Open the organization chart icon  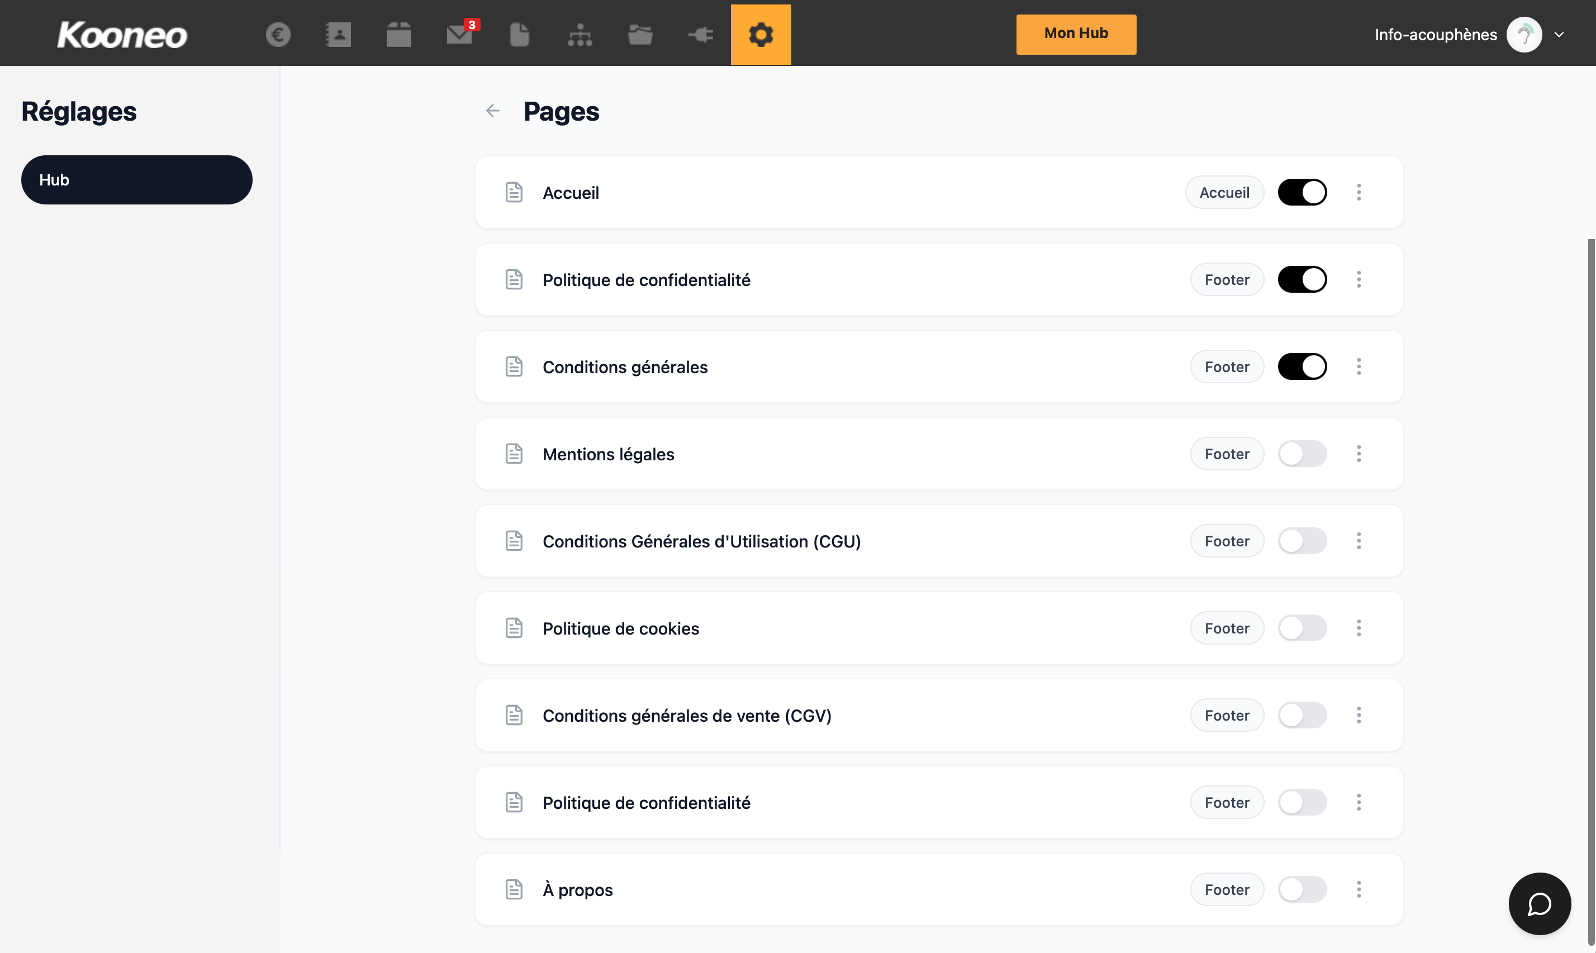pyautogui.click(x=580, y=35)
